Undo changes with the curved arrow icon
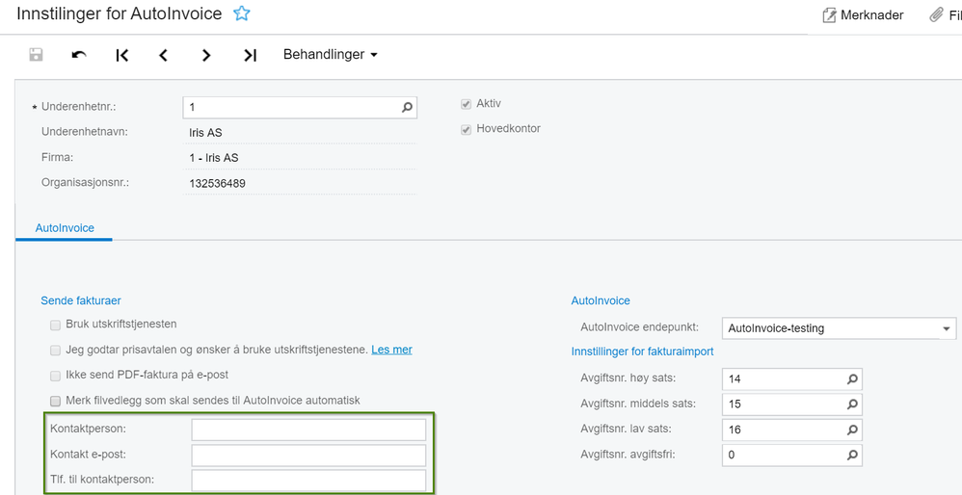The height and width of the screenshot is (495, 962). pos(78,55)
